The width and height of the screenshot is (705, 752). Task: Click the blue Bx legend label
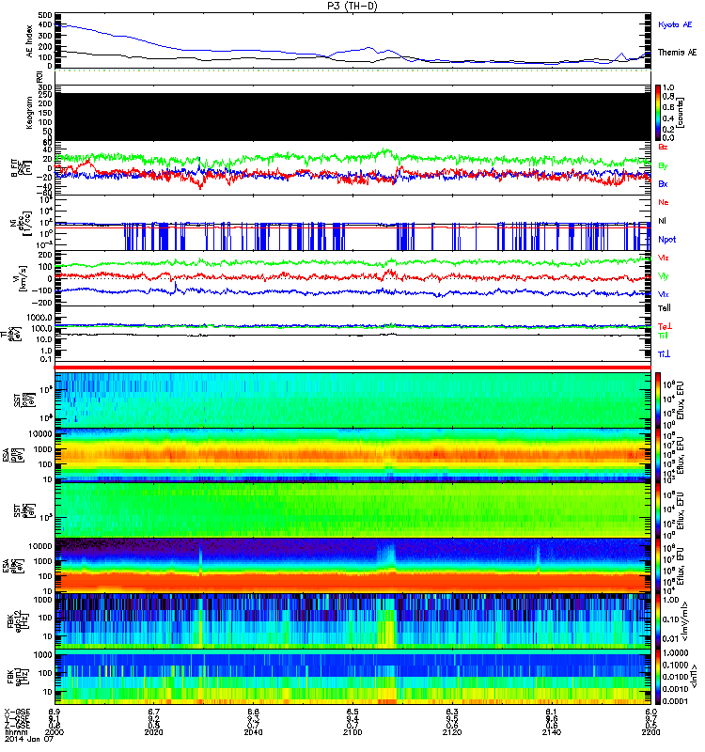click(x=663, y=183)
